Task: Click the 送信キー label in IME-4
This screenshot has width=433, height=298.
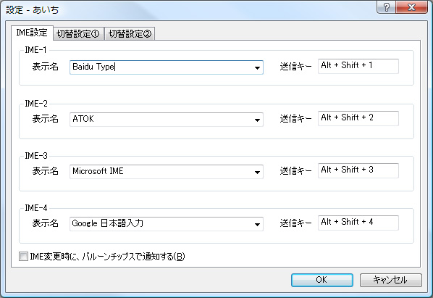Action: coord(295,223)
